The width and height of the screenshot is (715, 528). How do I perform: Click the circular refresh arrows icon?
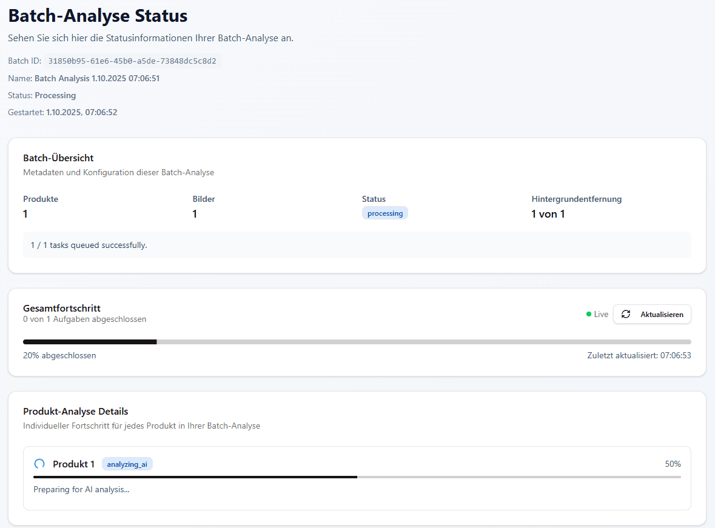click(626, 314)
